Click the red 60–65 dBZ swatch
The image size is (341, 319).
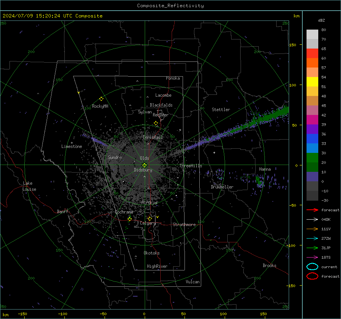tap(312, 53)
